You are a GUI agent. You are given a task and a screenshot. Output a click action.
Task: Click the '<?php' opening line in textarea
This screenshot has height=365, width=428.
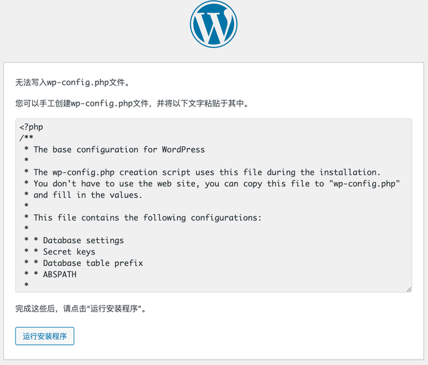[31, 127]
